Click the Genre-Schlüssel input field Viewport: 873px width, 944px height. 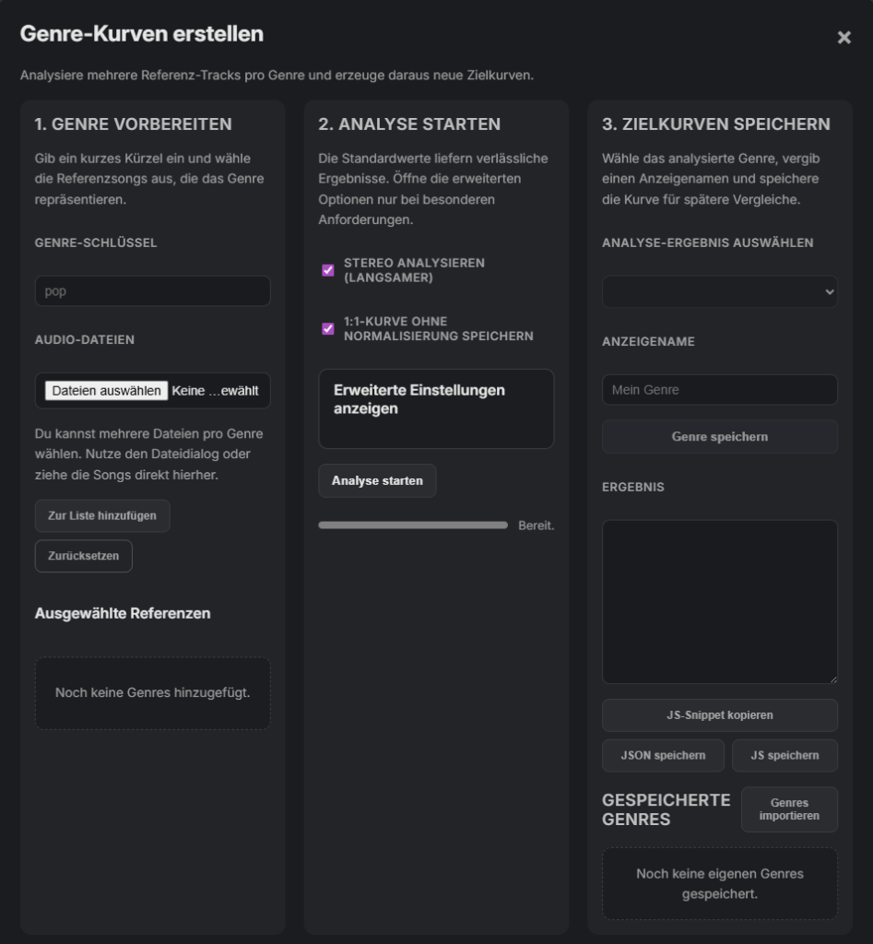pyautogui.click(x=152, y=291)
